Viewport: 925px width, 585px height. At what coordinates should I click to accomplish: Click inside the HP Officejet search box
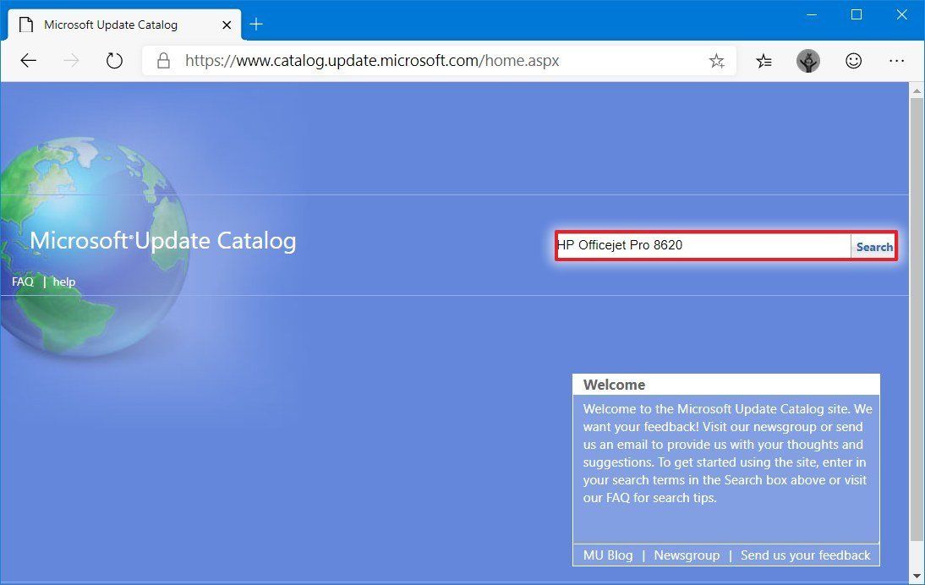[702, 245]
